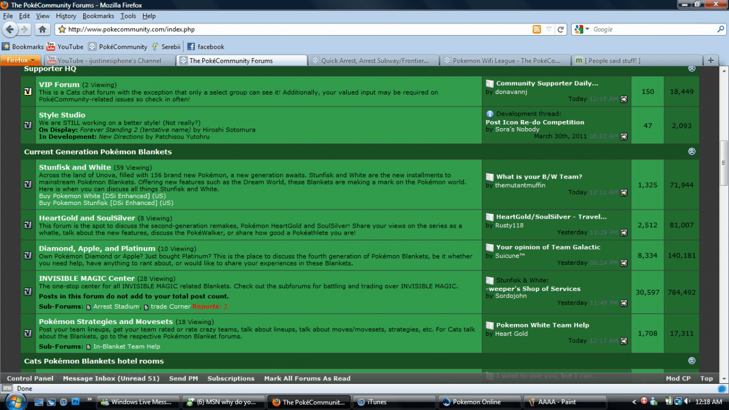Click the URL address field
The width and height of the screenshot is (729, 410).
point(299,29)
